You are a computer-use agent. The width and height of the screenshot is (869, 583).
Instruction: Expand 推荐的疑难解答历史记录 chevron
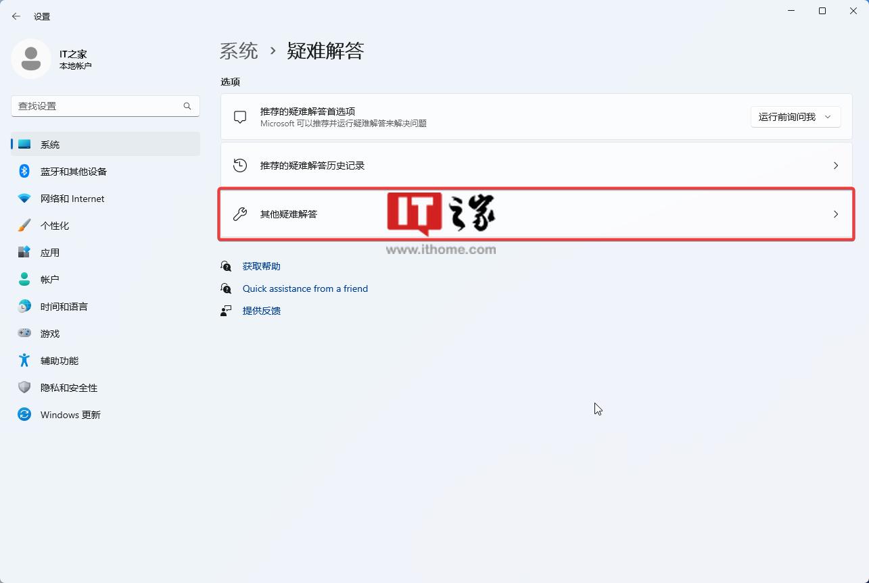pyautogui.click(x=836, y=166)
